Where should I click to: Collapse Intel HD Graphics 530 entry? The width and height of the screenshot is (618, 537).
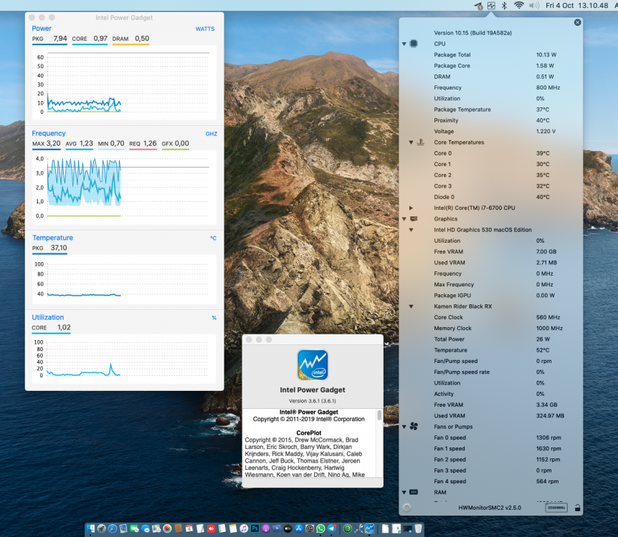click(x=411, y=230)
